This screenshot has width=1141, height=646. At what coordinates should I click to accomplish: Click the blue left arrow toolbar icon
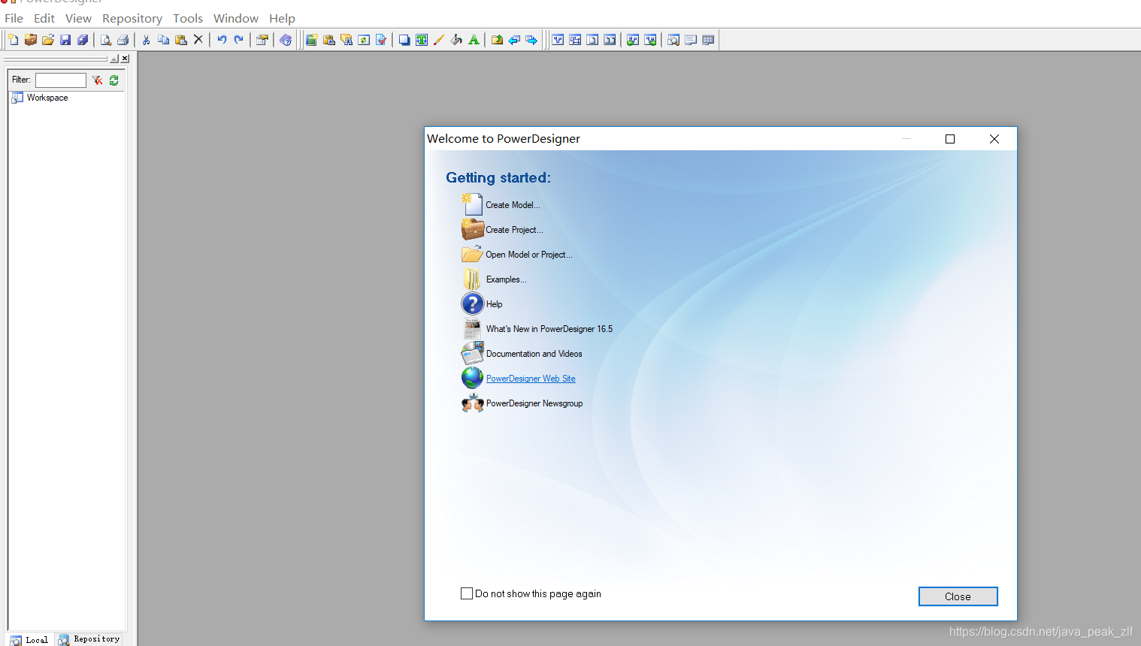point(514,40)
